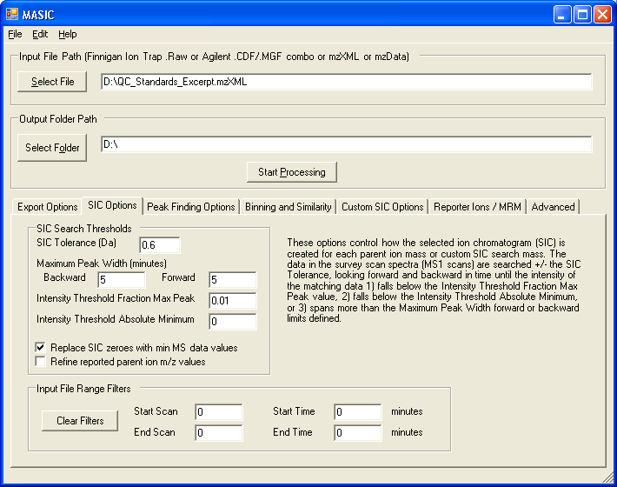Image resolution: width=617 pixels, height=487 pixels.
Task: Go to Reporter Ions / MRM tab
Action: click(477, 207)
